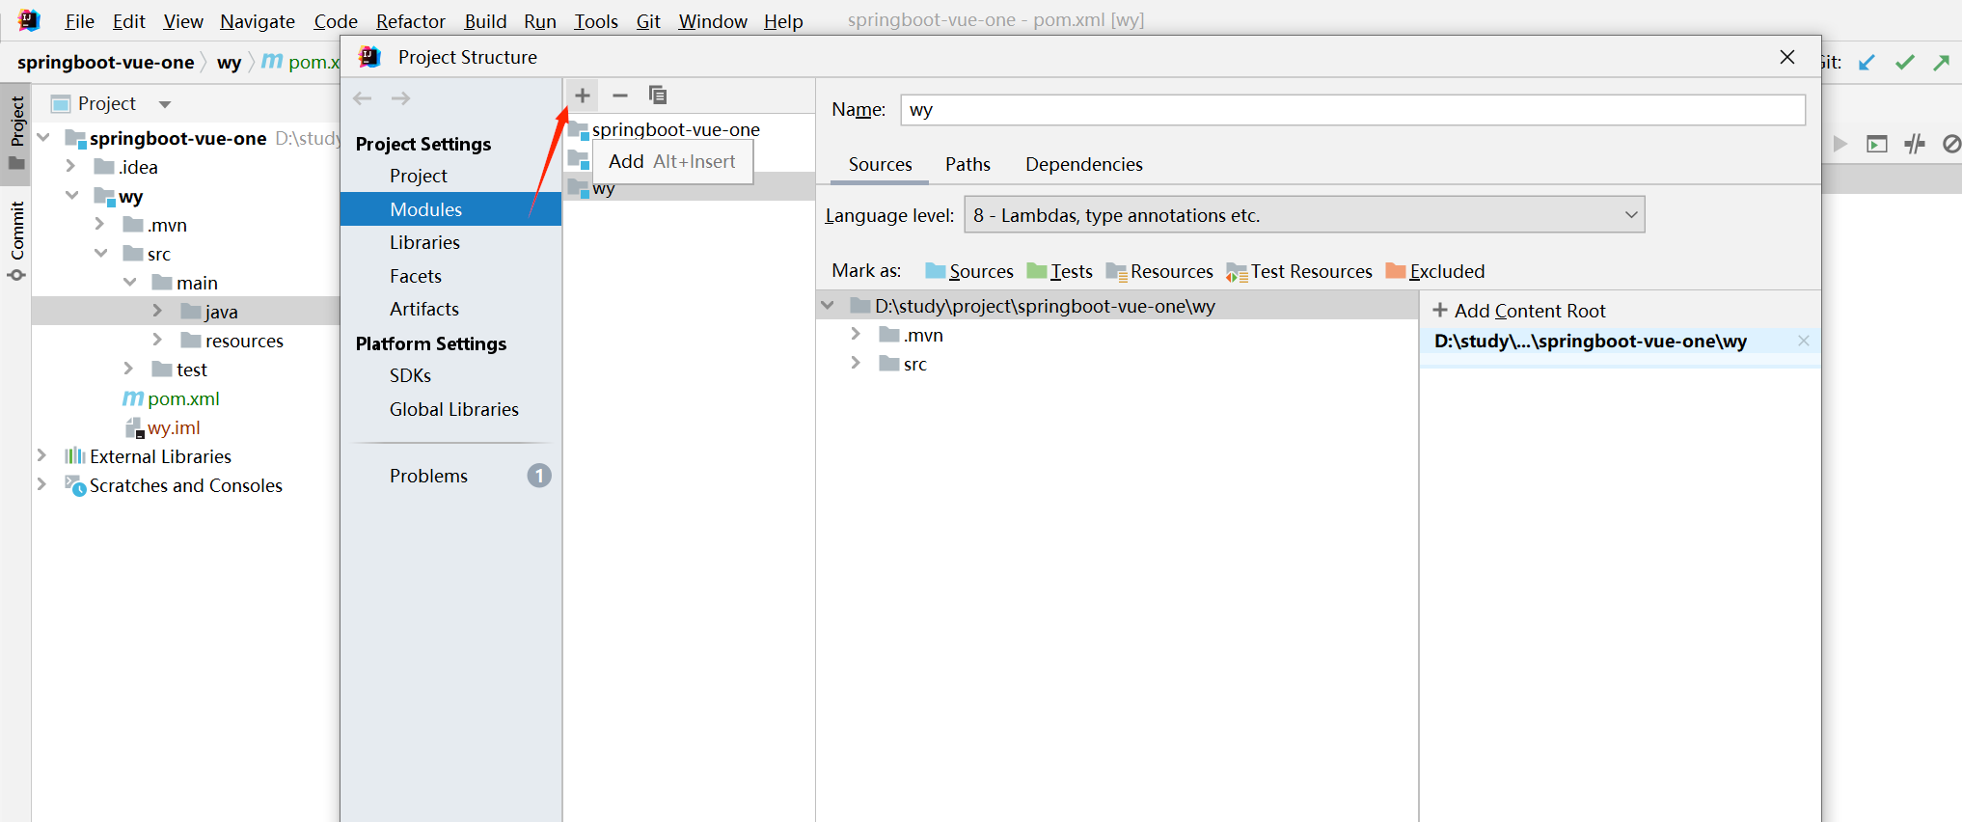1962x822 pixels.
Task: Mark as Sources folder
Action: click(969, 271)
